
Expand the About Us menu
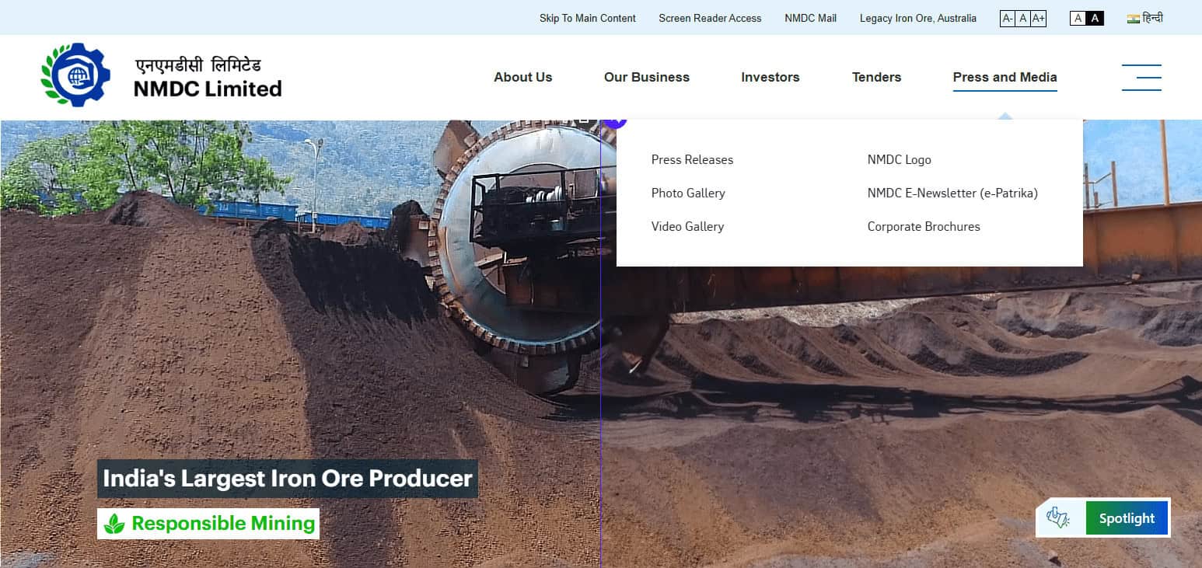pos(523,77)
